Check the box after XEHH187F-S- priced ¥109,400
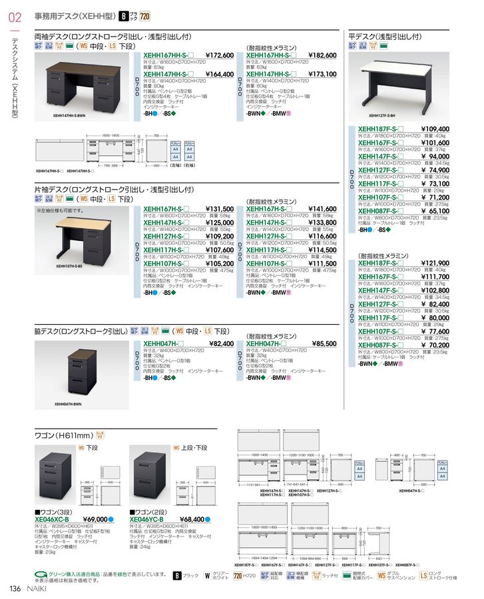Screen dimensions: 484x599 click(401, 129)
